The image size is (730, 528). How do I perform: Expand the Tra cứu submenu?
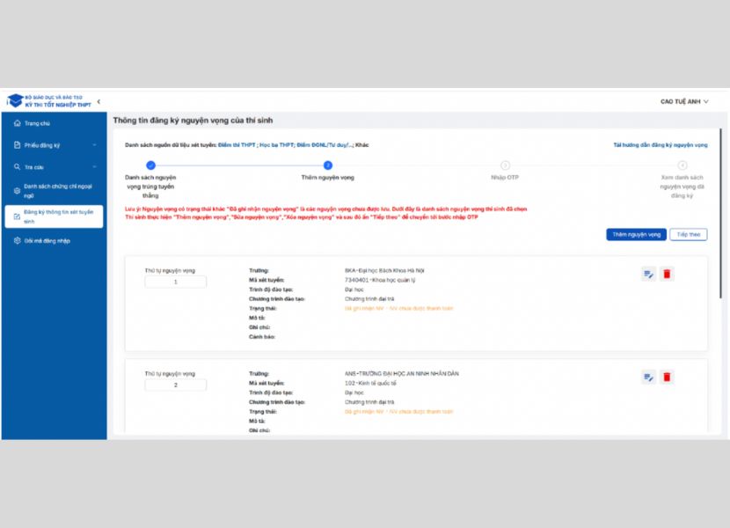tap(95, 166)
